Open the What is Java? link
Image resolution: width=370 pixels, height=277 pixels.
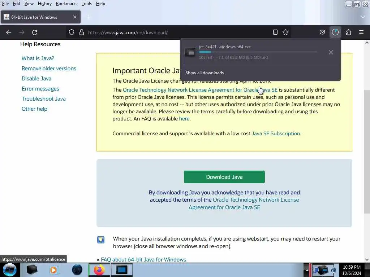(x=38, y=58)
